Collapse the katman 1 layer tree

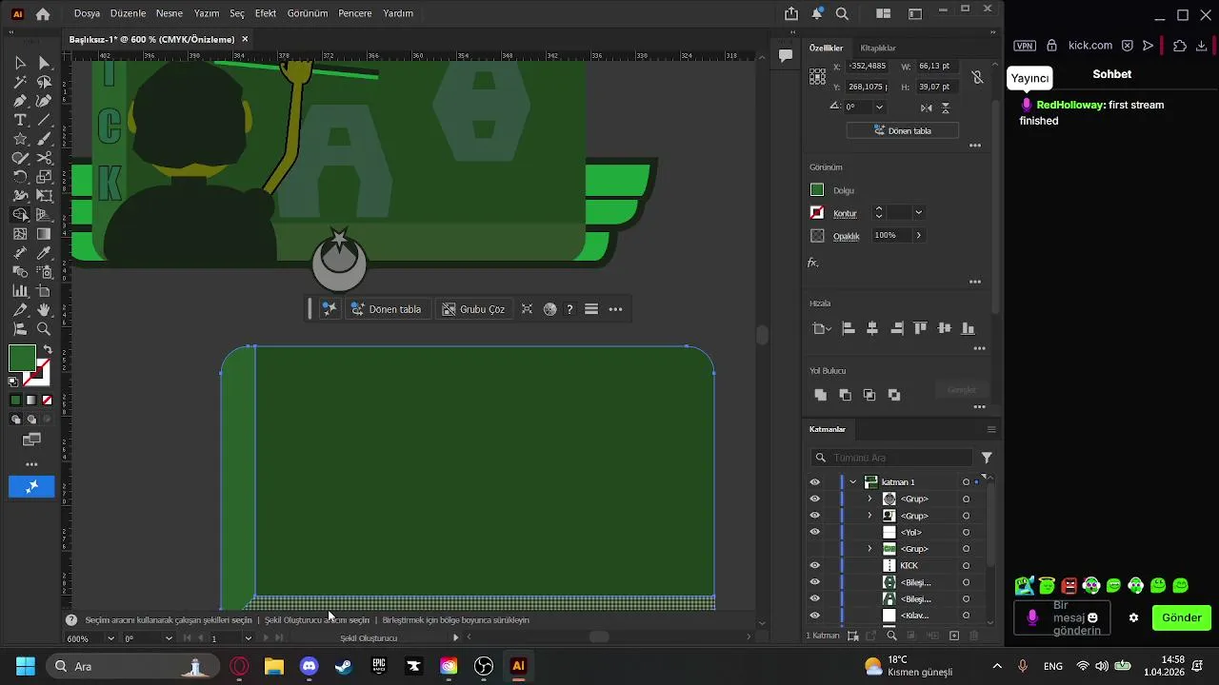tap(853, 482)
